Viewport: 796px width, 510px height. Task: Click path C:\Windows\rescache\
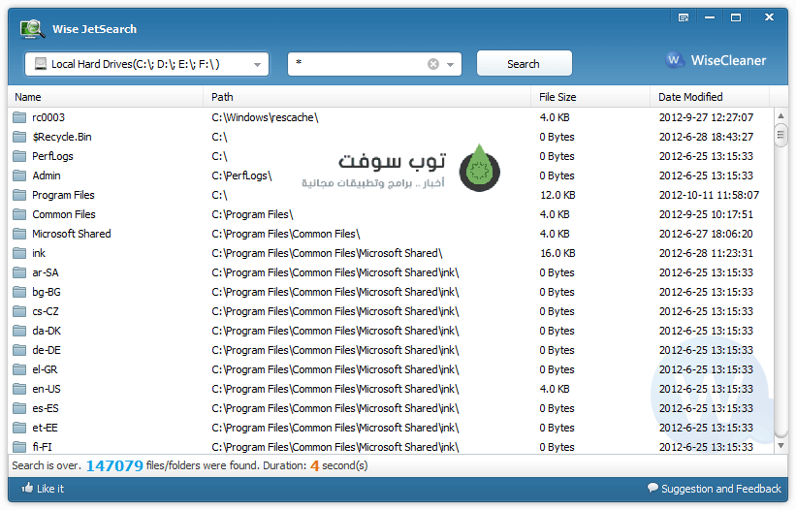265,117
